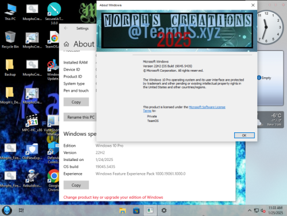Open the taskbar clock showing 11:33 AM
287x216 pixels.
(276, 210)
